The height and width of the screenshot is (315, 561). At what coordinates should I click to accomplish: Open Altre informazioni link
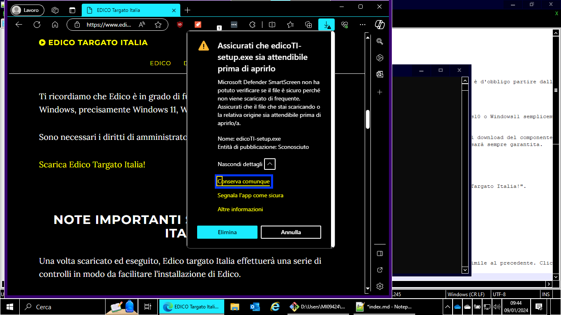tap(240, 209)
